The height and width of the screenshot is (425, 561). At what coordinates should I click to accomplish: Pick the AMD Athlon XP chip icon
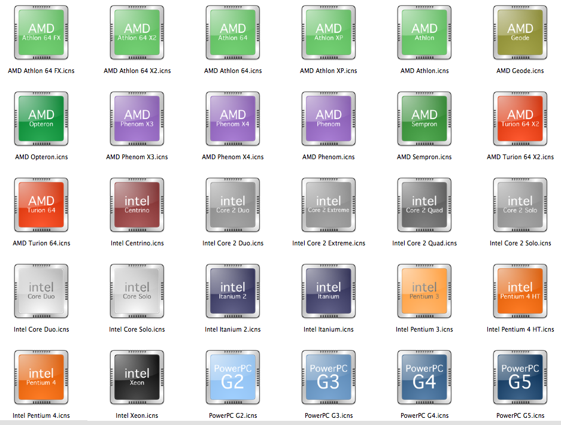pyautogui.click(x=329, y=32)
